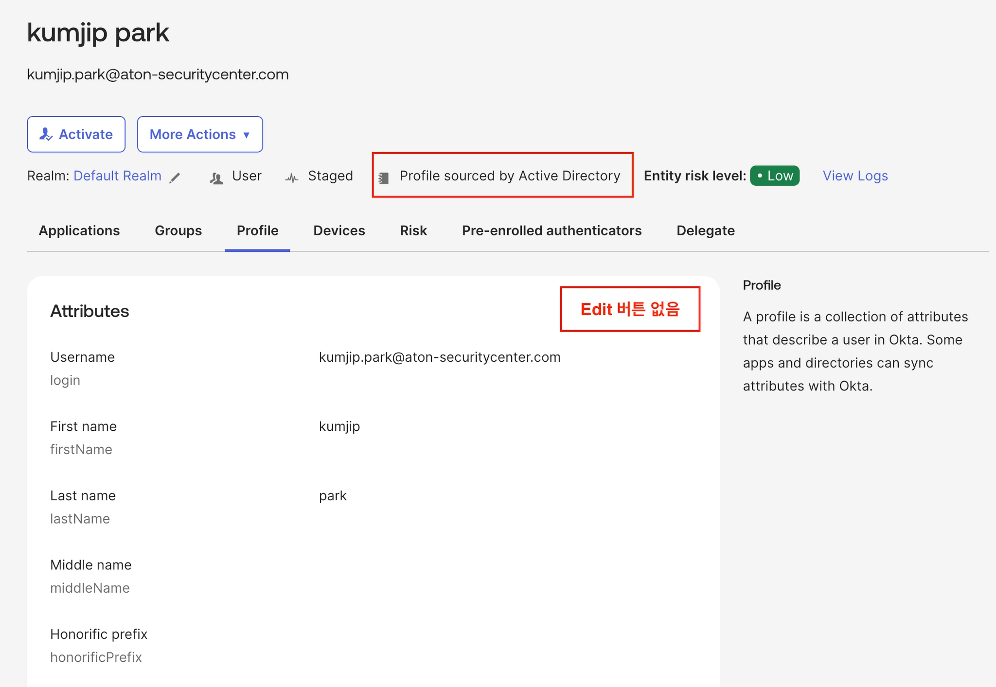996x687 pixels.
Task: Open the View Logs link
Action: [855, 176]
